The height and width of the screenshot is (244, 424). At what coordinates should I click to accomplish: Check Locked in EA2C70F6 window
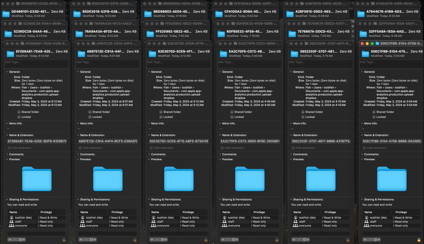point(232,117)
